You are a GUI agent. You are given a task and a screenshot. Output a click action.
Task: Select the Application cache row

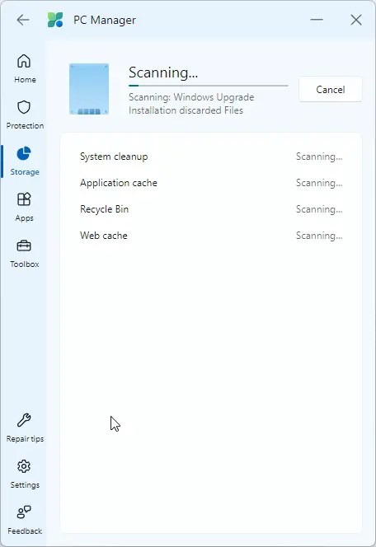tap(211, 183)
